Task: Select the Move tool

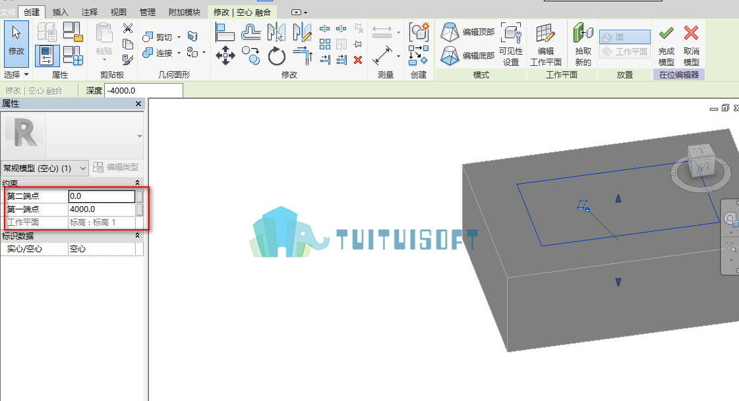Action: (x=225, y=55)
